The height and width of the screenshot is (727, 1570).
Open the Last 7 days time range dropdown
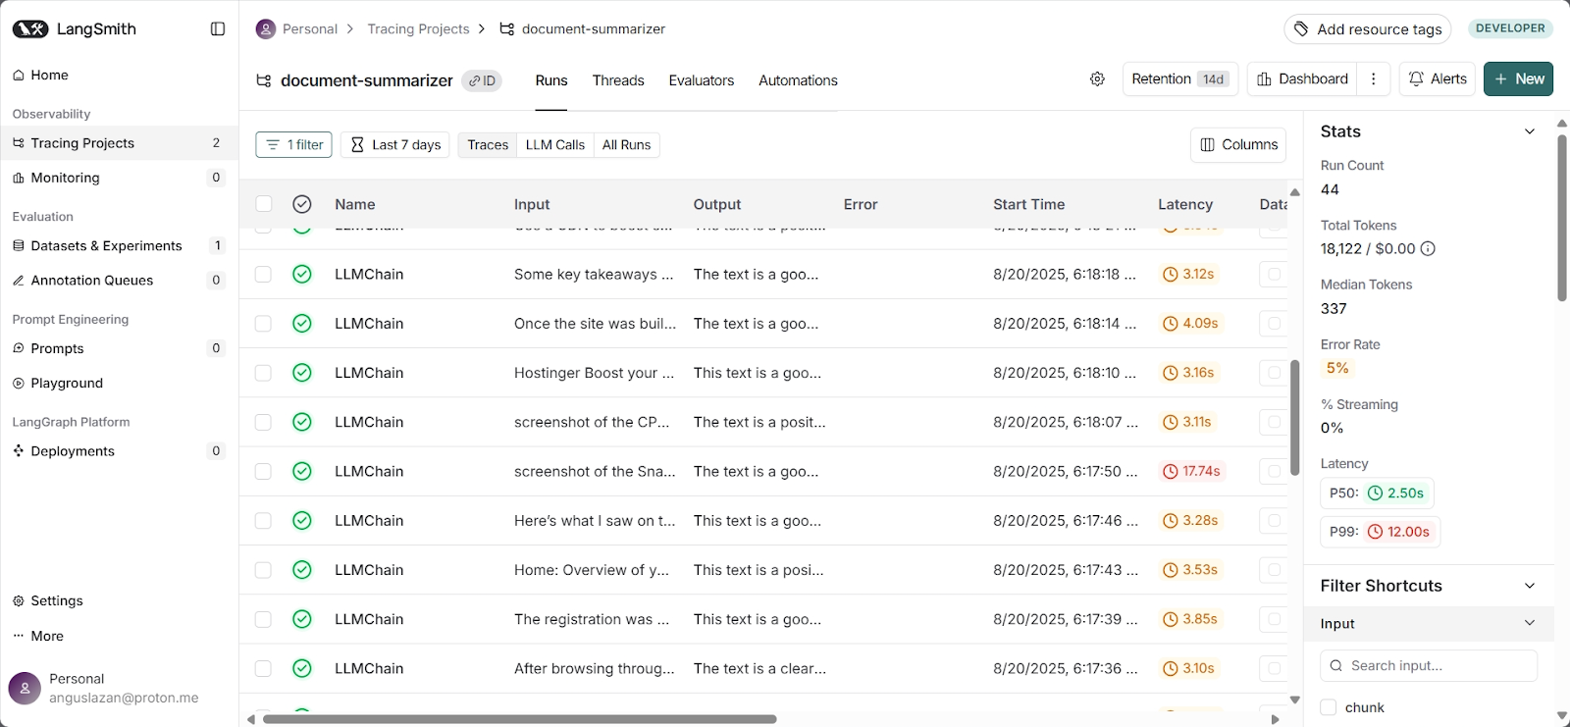(x=395, y=145)
